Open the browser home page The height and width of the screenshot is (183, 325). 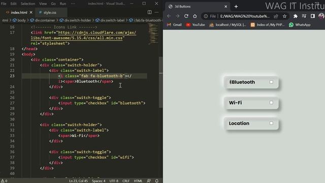(x=195, y=16)
